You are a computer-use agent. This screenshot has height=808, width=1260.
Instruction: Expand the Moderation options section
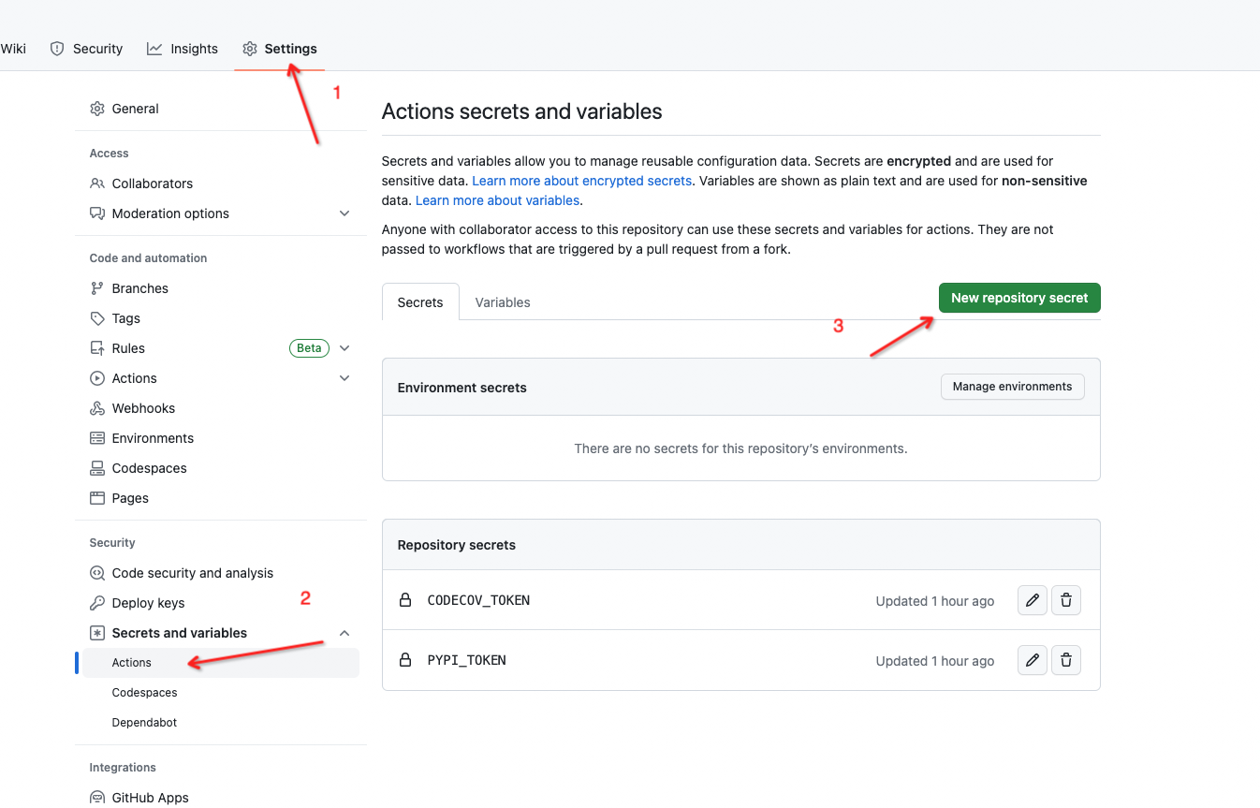tap(344, 213)
